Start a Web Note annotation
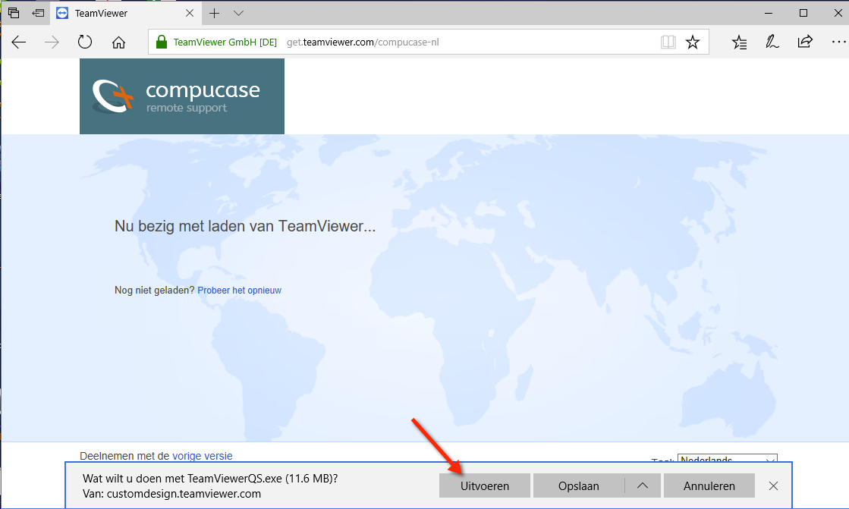 (x=772, y=42)
